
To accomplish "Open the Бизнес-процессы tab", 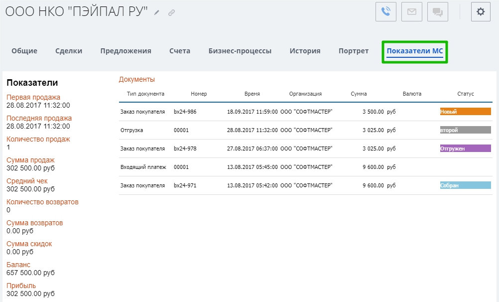I will pyautogui.click(x=240, y=51).
